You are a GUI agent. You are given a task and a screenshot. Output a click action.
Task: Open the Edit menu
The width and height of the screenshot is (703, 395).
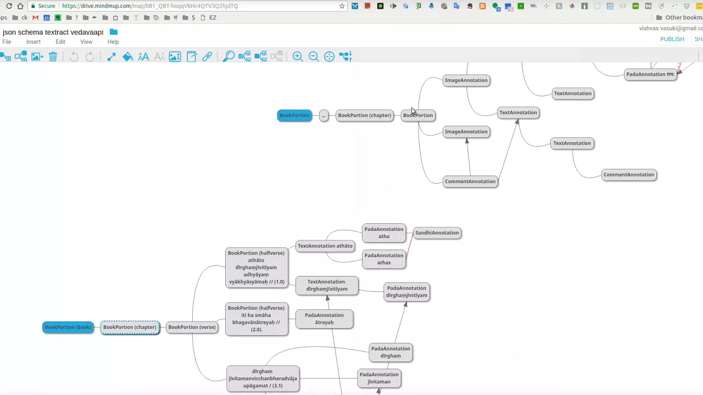click(x=60, y=42)
